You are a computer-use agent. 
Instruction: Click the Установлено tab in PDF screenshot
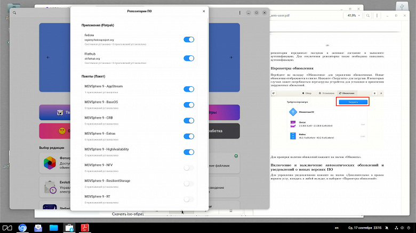click(x=326, y=93)
